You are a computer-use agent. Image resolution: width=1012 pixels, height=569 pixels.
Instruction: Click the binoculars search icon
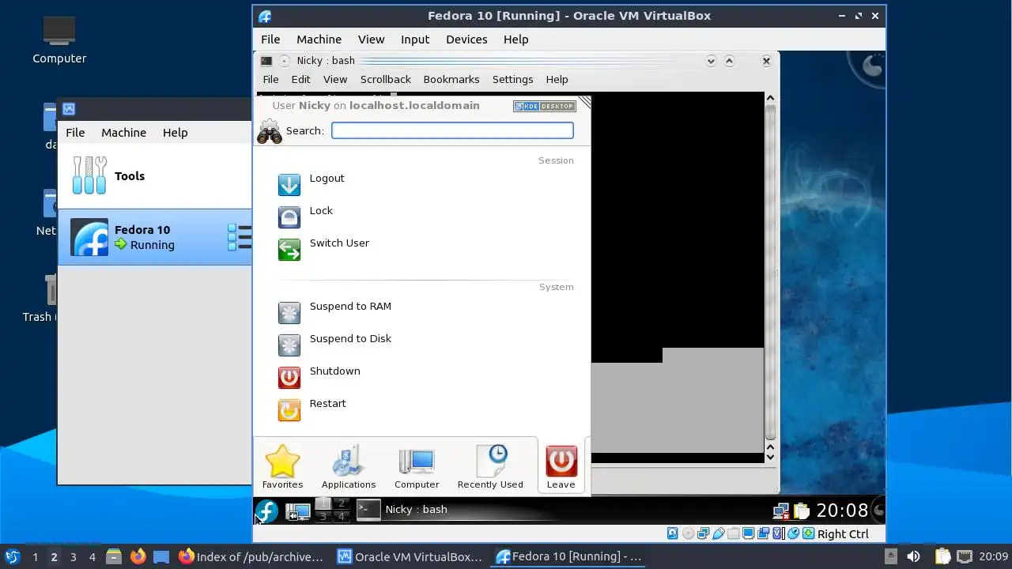tap(269, 131)
